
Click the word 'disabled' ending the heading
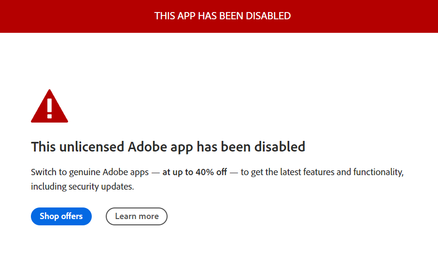click(282, 147)
